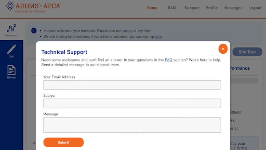Click the ARDMS APCA logo
This screenshot has height=150, width=266.
pos(33,7)
